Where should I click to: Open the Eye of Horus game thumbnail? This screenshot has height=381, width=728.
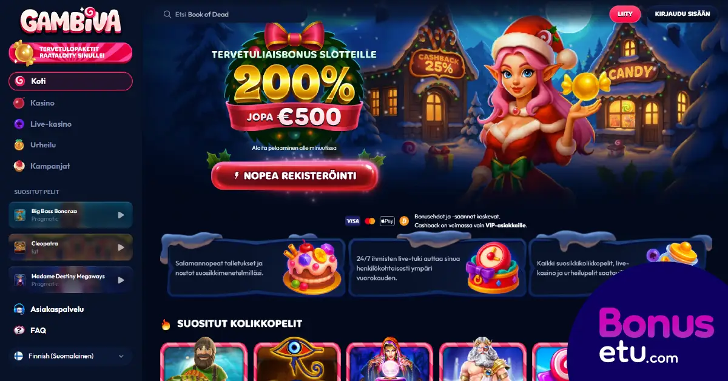(x=296, y=362)
